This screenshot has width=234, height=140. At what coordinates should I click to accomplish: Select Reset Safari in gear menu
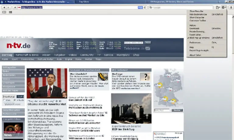(207, 35)
